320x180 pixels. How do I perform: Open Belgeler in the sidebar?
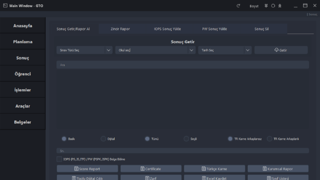(23, 122)
